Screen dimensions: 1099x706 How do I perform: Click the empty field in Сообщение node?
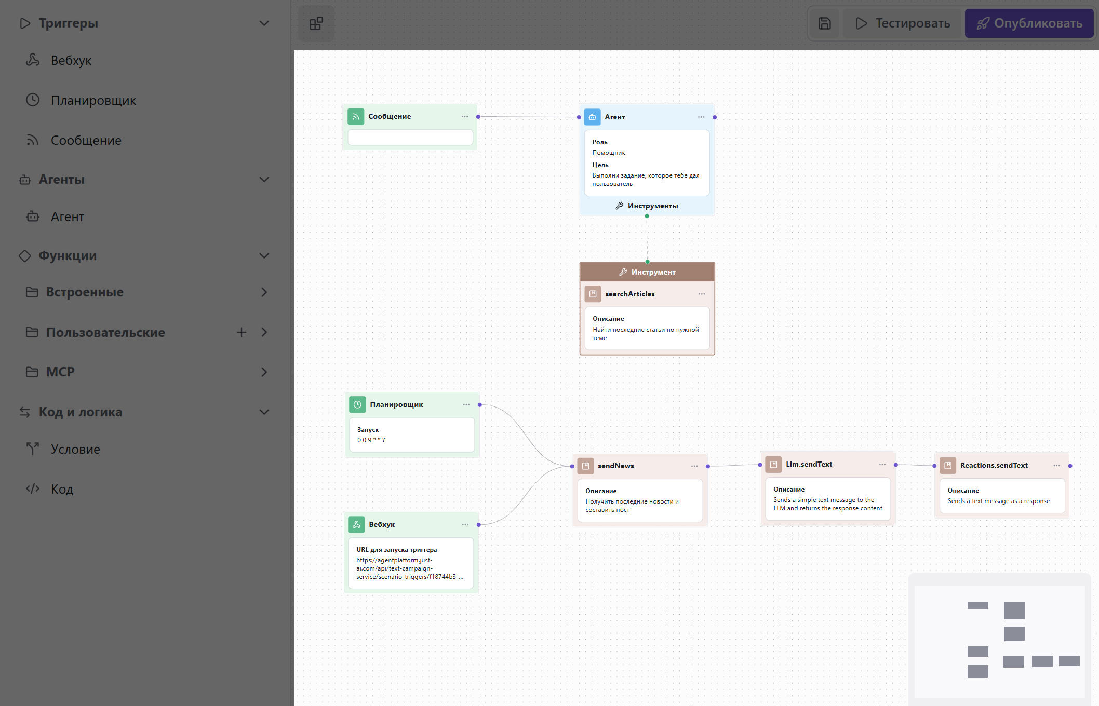(x=410, y=138)
